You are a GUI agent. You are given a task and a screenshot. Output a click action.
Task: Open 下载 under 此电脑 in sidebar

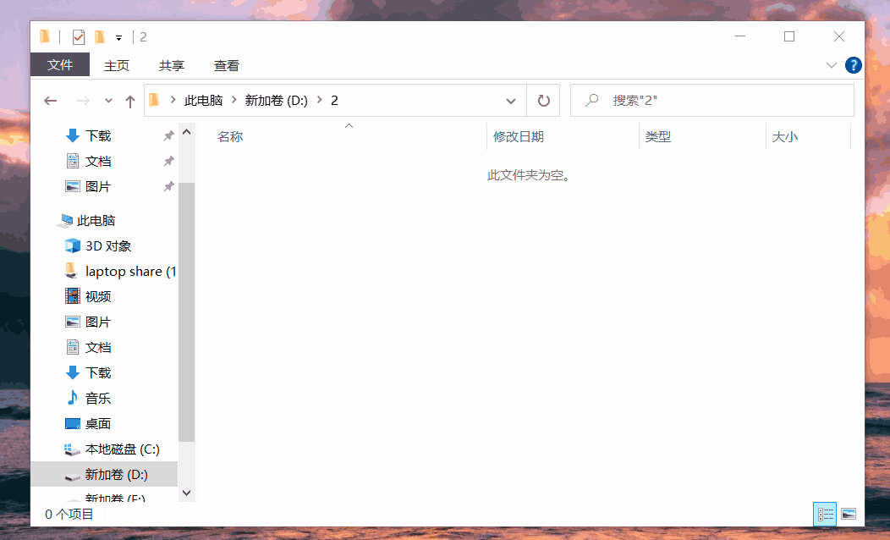(x=97, y=373)
